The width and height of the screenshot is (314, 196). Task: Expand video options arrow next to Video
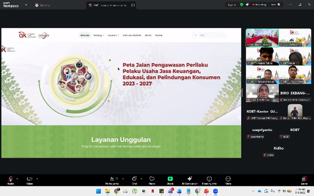click(37, 179)
